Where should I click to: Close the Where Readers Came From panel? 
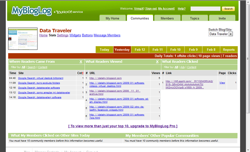click(81, 62)
